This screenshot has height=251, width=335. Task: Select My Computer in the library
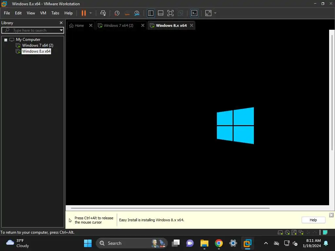pyautogui.click(x=28, y=40)
